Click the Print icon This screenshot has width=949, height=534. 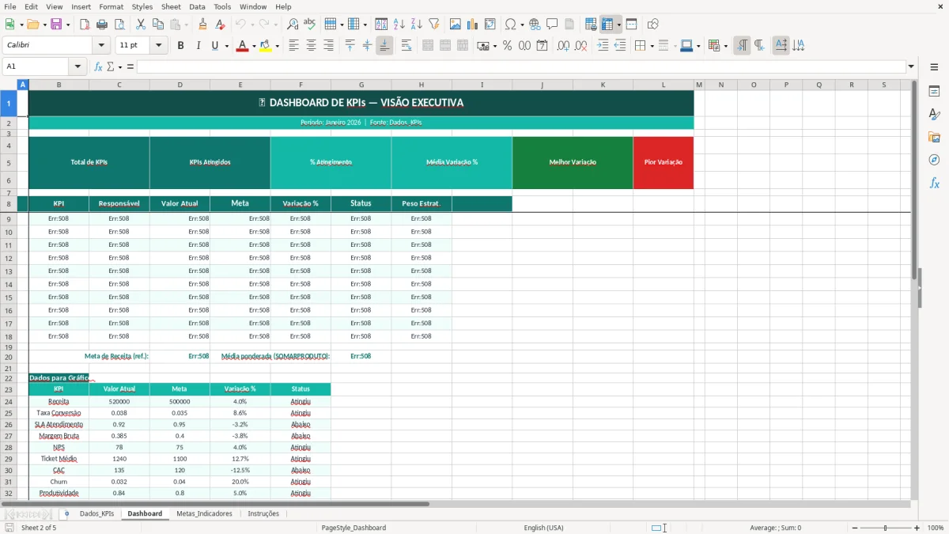click(x=102, y=25)
